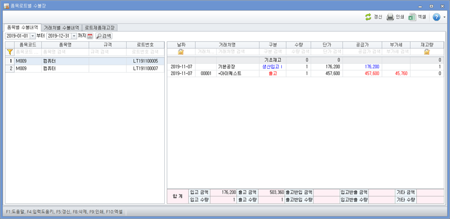Screen dimensions: 450x219
Task: Click the 로트번호 검색 filter field
Action: pyautogui.click(x=145, y=52)
